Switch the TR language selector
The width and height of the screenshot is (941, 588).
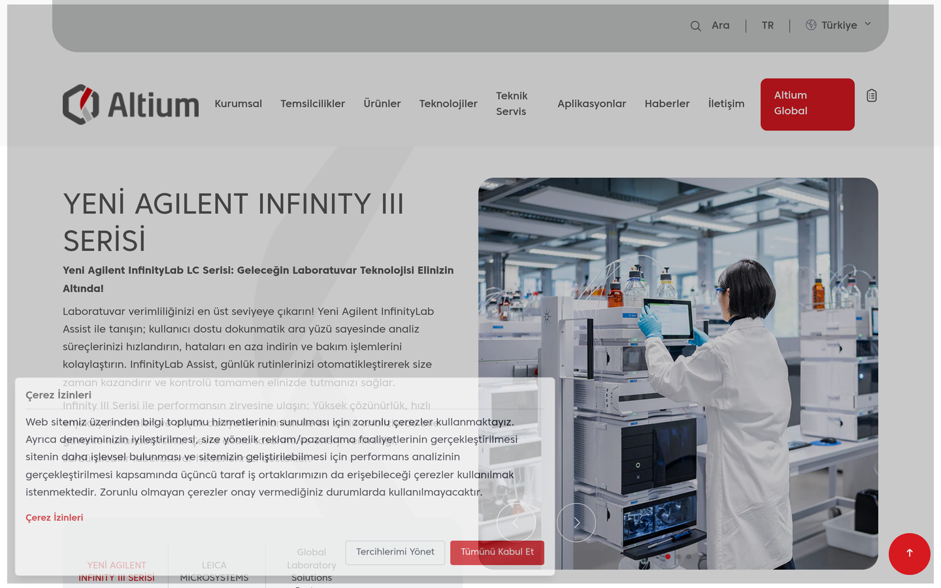click(768, 25)
